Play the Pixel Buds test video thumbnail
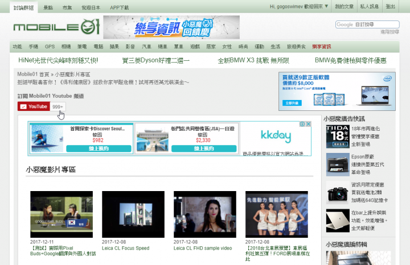Image resolution: width=410 pixels, height=265 pixels. (x=61, y=214)
